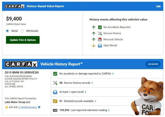This screenshot has height=117, width=165.
Task: Click the $9,400 retail value amount
Action: [14, 19]
